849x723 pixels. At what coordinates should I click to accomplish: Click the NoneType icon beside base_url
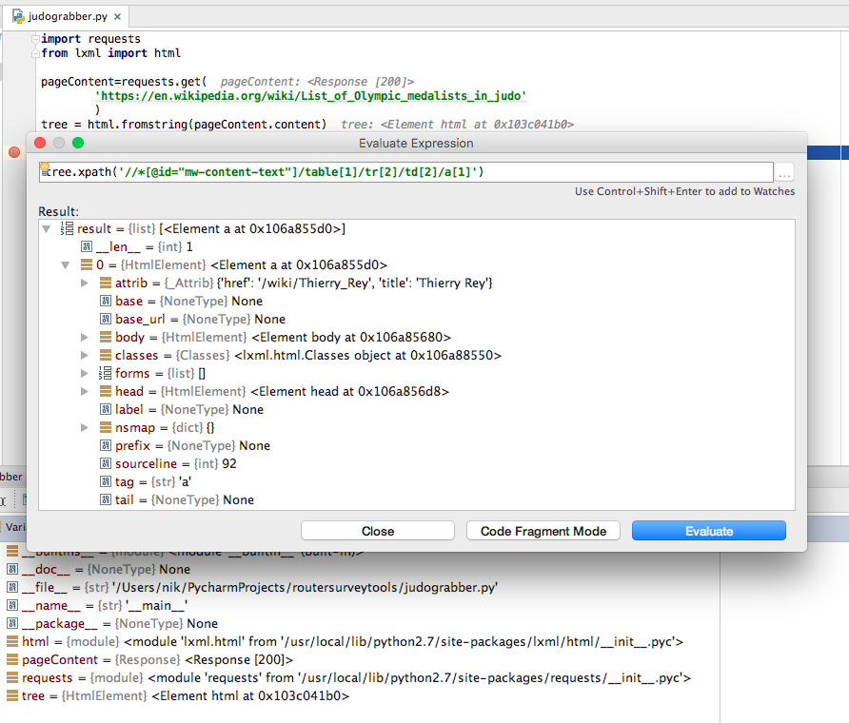[105, 319]
